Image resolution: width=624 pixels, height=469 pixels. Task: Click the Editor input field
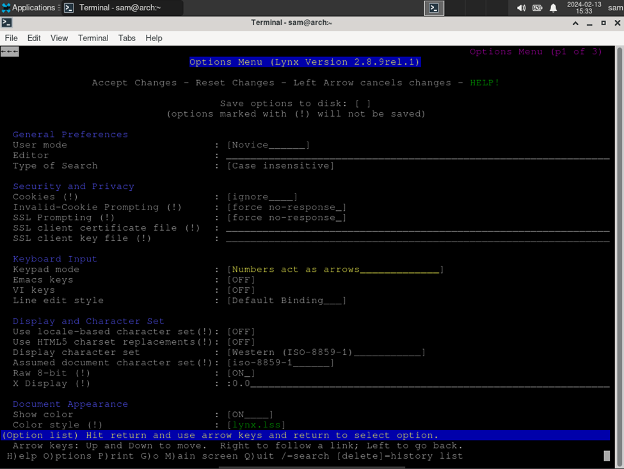coord(418,156)
